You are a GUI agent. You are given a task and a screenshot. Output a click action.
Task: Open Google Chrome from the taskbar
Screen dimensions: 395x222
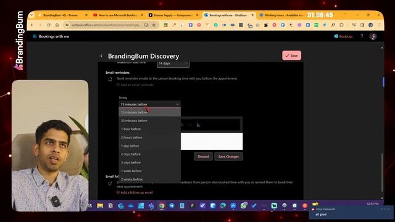pyautogui.click(x=162, y=205)
